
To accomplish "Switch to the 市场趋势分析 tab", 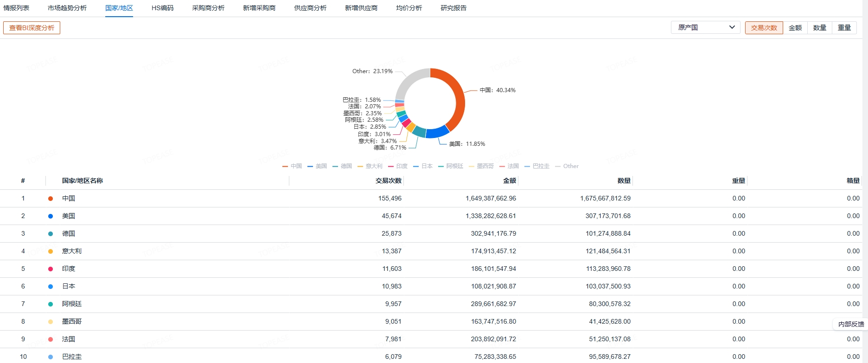I will pyautogui.click(x=67, y=8).
